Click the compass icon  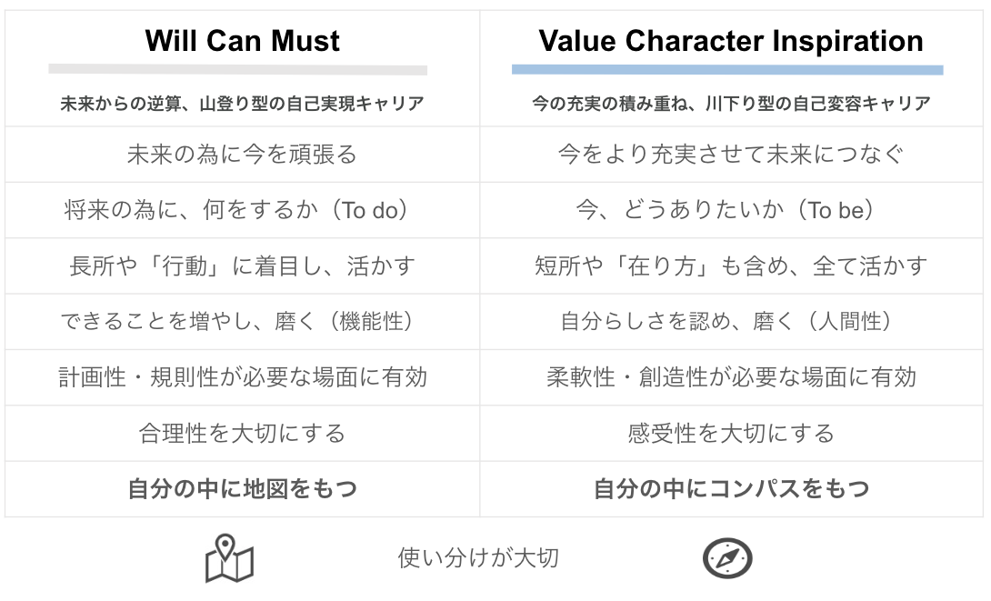coord(727,557)
